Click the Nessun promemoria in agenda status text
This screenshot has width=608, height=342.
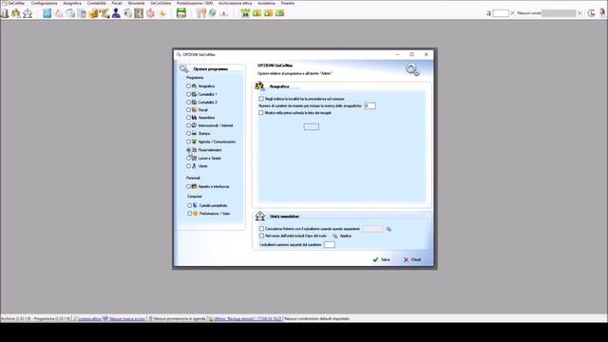[180, 319]
